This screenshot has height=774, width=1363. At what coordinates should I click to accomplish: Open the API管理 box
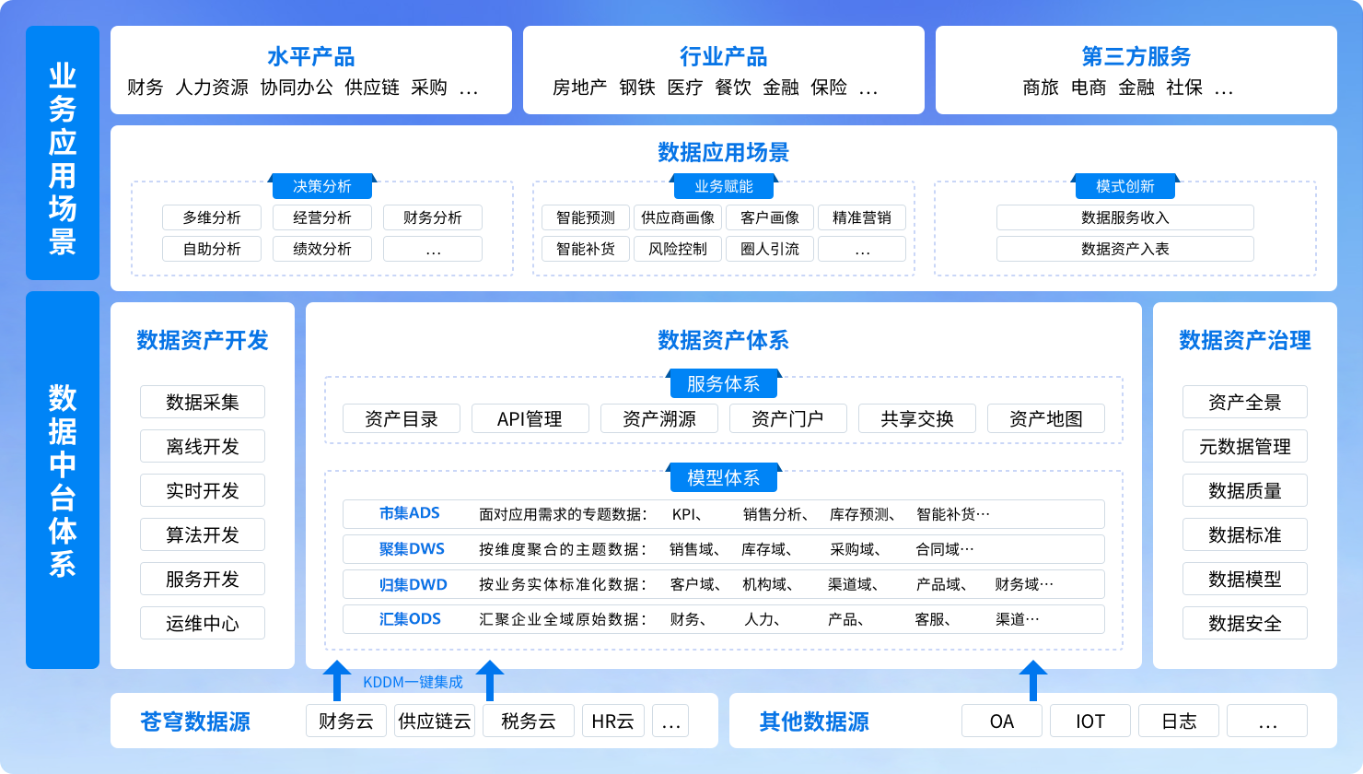(x=530, y=418)
